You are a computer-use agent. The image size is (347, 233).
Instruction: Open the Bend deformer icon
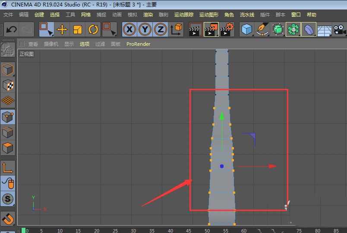309,29
